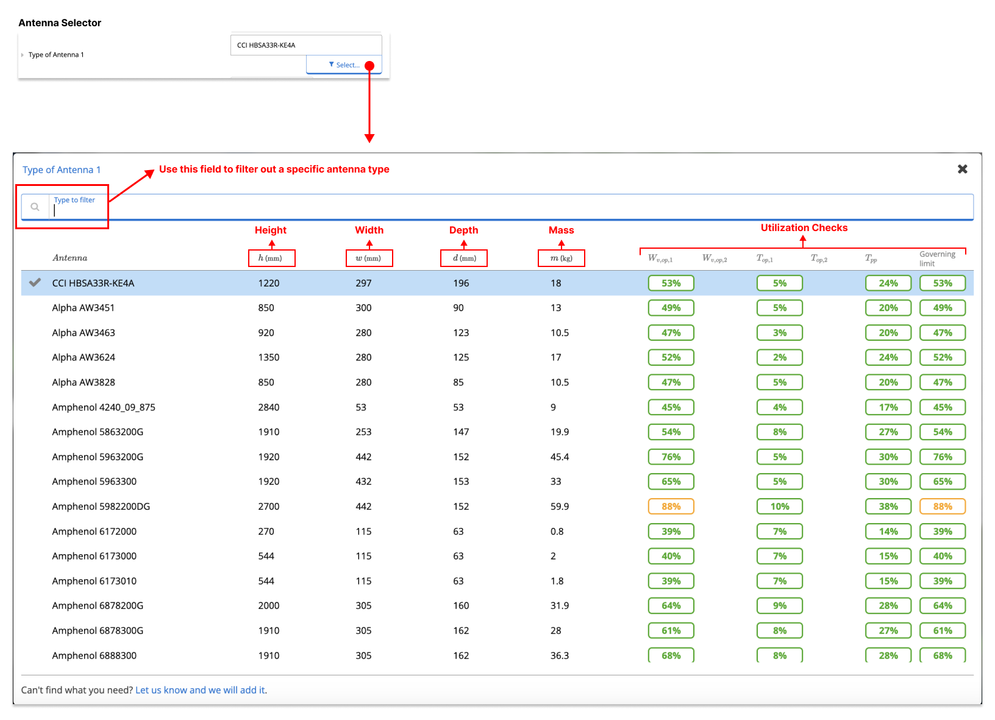The image size is (995, 720).
Task: Sort by the Antenna column header
Action: tap(70, 258)
